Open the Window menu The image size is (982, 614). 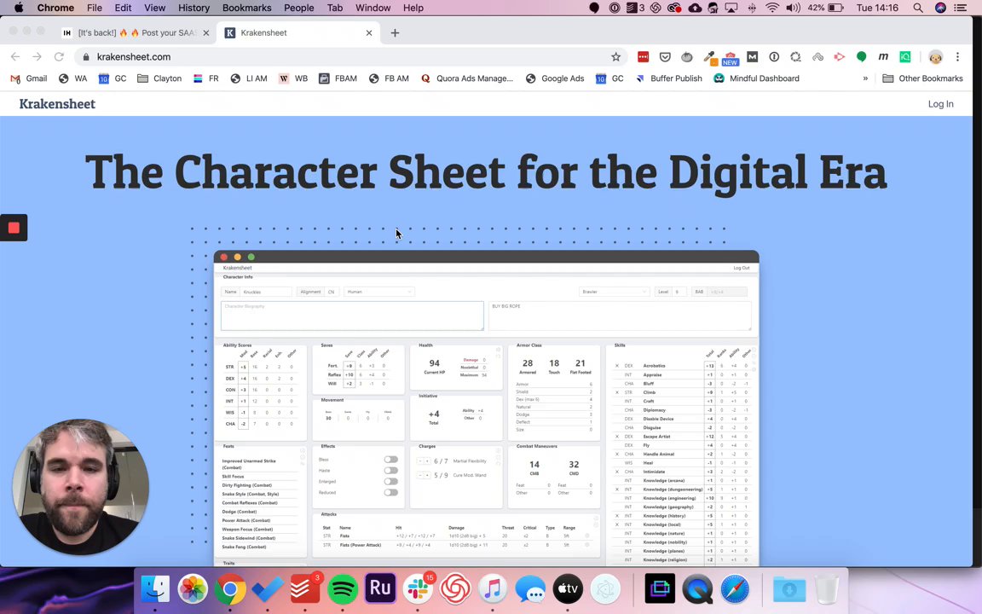[x=373, y=8]
